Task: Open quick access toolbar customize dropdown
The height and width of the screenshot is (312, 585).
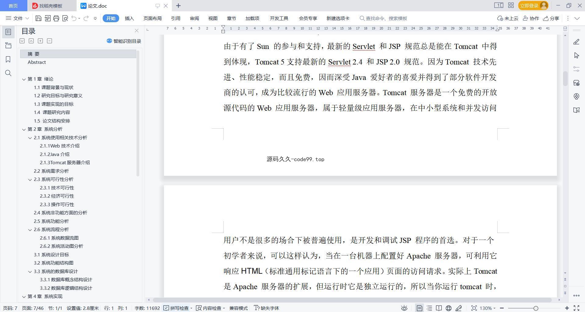Action: tap(95, 18)
